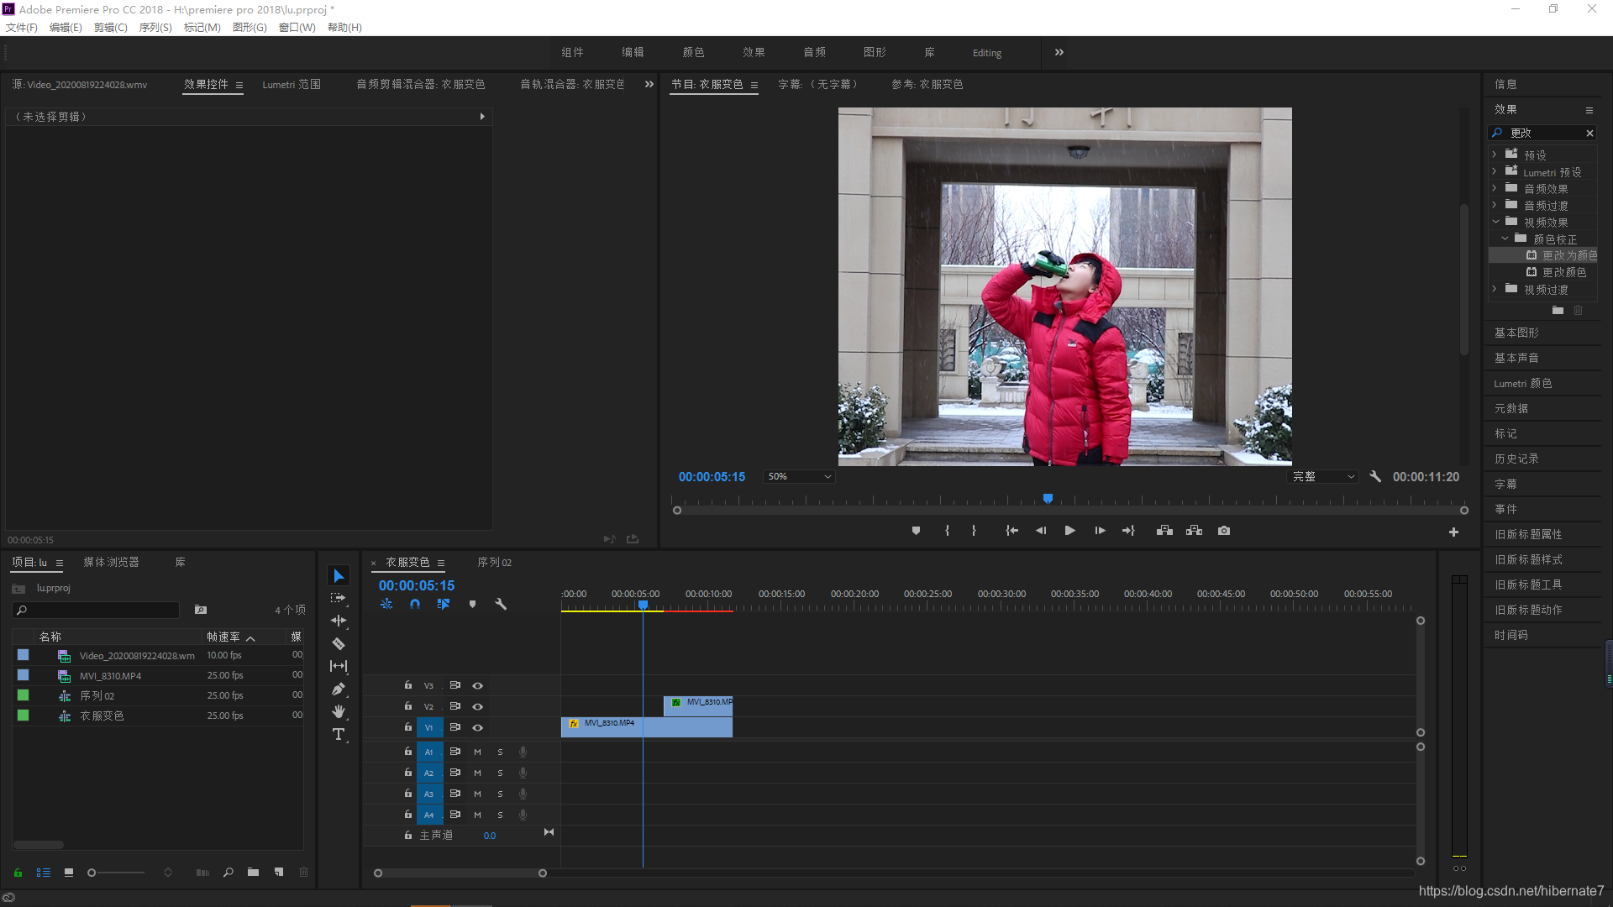Open the 基本图形 panel
The image size is (1613, 907).
[1516, 333]
